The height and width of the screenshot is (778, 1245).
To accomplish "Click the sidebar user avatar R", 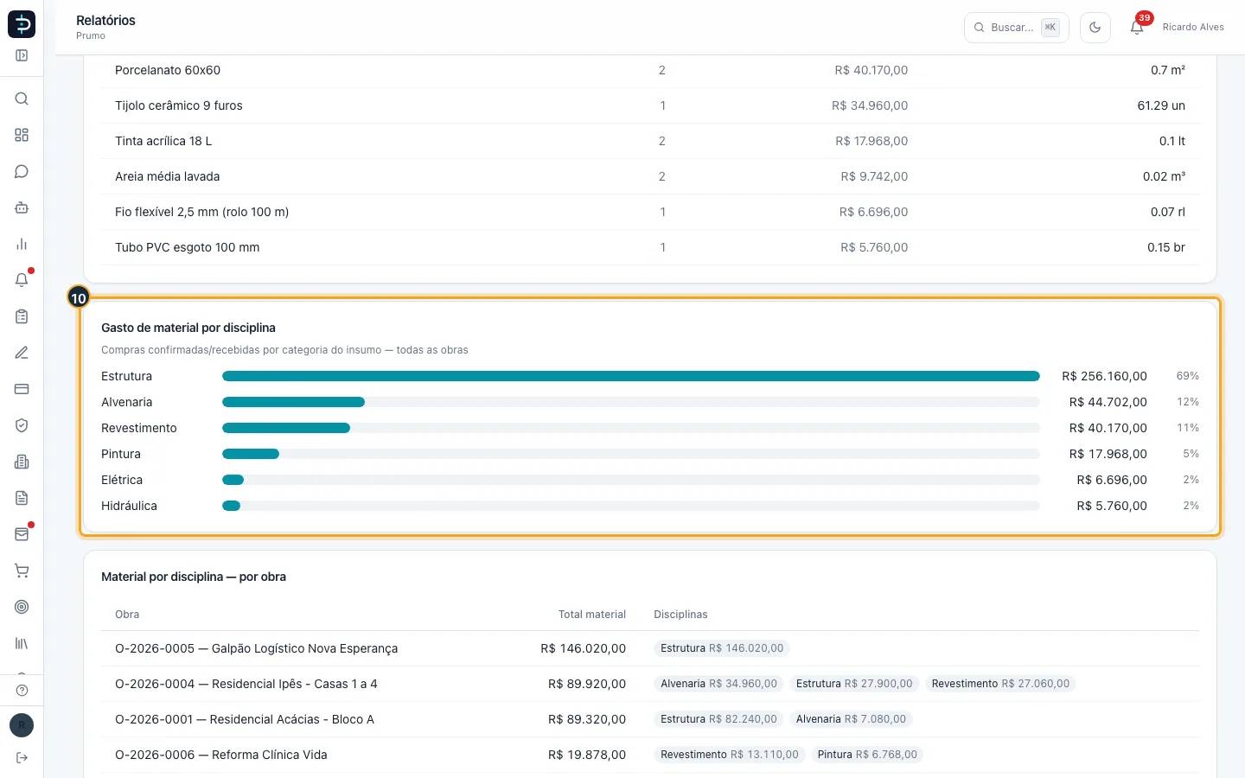I will [x=22, y=725].
